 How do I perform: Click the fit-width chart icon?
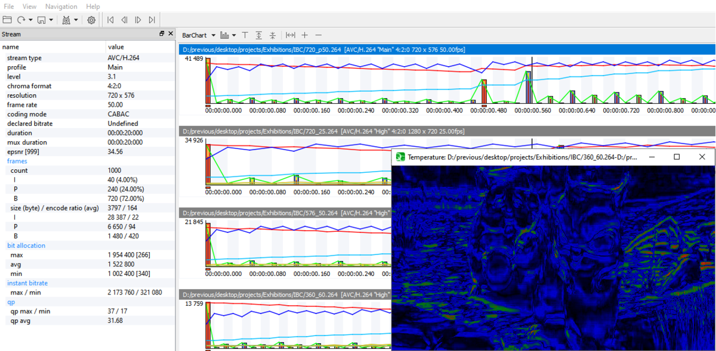291,35
